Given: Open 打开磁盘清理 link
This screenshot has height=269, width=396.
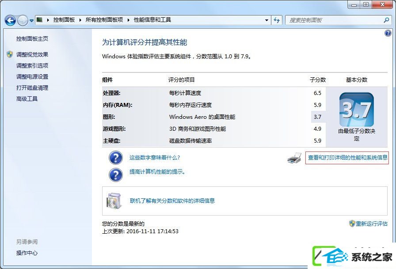Looking at the screenshot, I should [32, 88].
